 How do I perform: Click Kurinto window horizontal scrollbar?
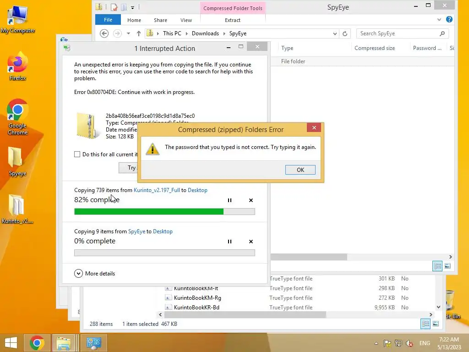pyautogui.click(x=245, y=314)
